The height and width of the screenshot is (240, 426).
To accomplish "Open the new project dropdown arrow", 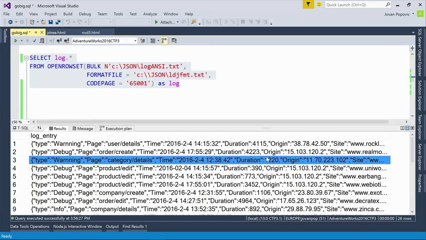I will tap(37, 22).
